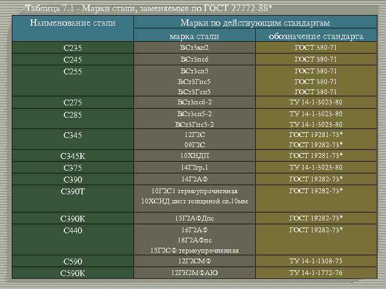
Task: Select 'ГОСТ 19281-73*' in the С345К row
Action: click(x=316, y=156)
